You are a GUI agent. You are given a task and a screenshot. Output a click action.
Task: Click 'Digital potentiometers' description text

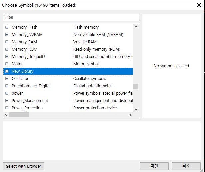pyautogui.click(x=93, y=86)
